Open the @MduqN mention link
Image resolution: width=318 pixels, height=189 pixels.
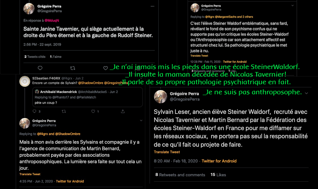52,20
